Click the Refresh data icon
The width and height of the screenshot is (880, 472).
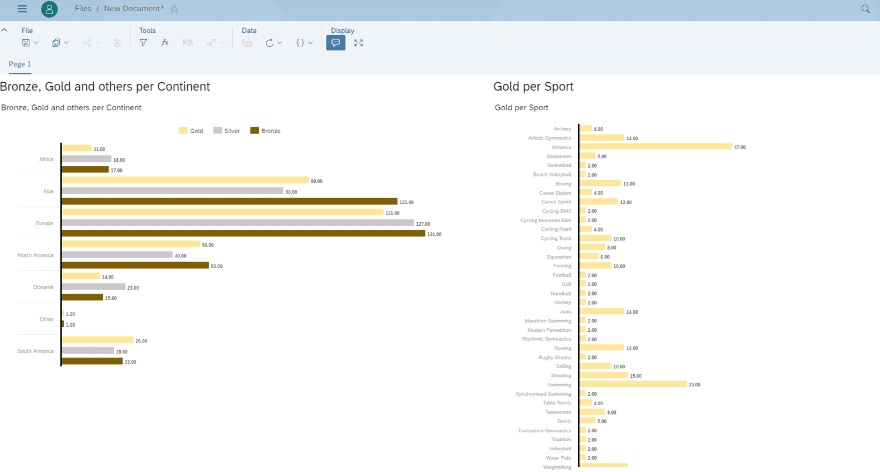tap(269, 43)
